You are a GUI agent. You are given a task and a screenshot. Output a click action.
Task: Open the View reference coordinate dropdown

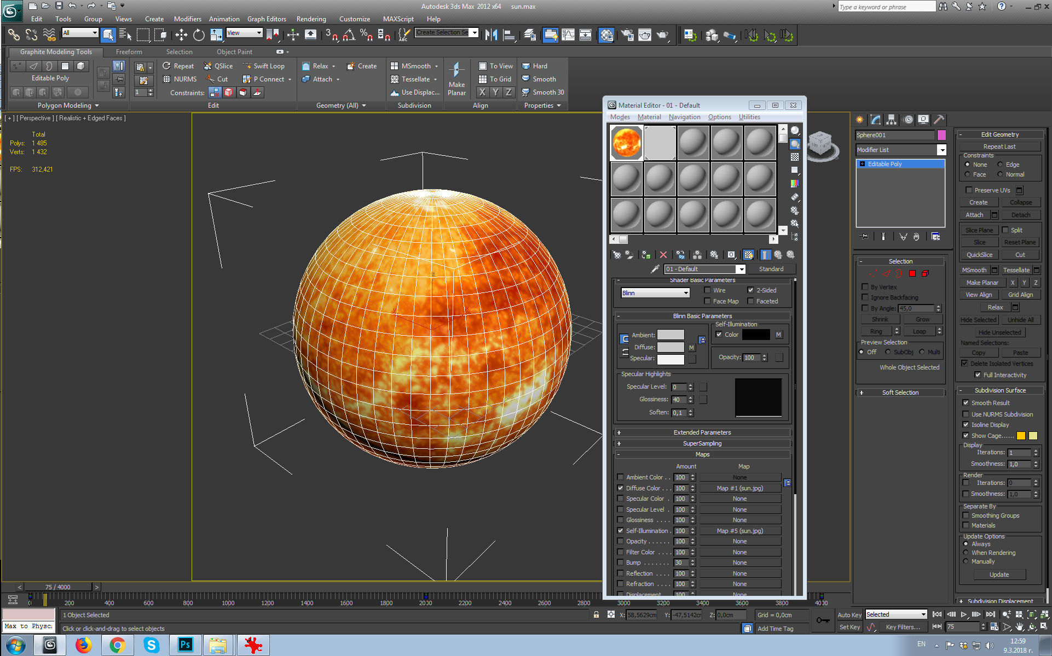pyautogui.click(x=244, y=33)
